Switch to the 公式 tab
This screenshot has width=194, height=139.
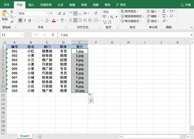(60, 5)
